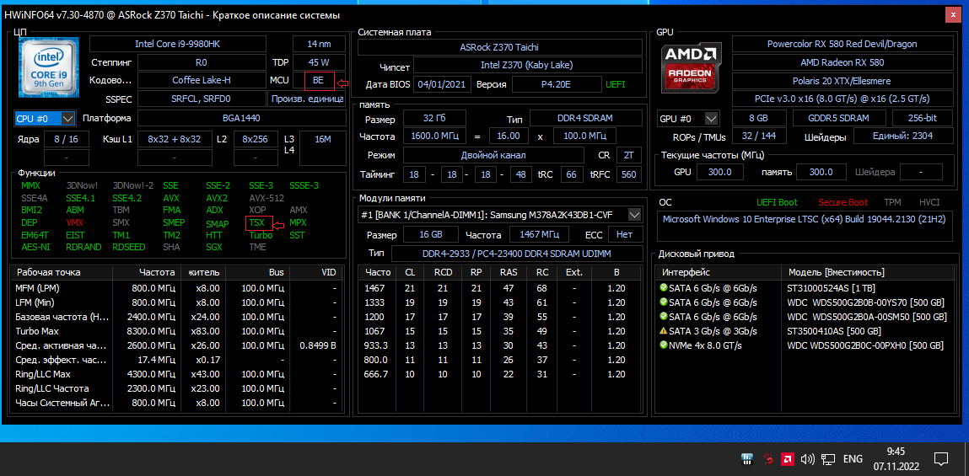Image resolution: width=969 pixels, height=476 pixels.
Task: Click the Двойной канал mode field
Action: coord(493,154)
